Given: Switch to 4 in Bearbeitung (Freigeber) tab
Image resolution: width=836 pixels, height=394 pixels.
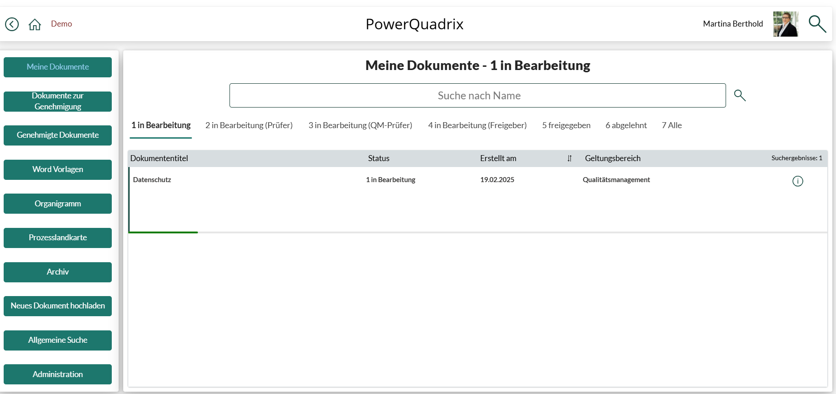Looking at the screenshot, I should [477, 125].
